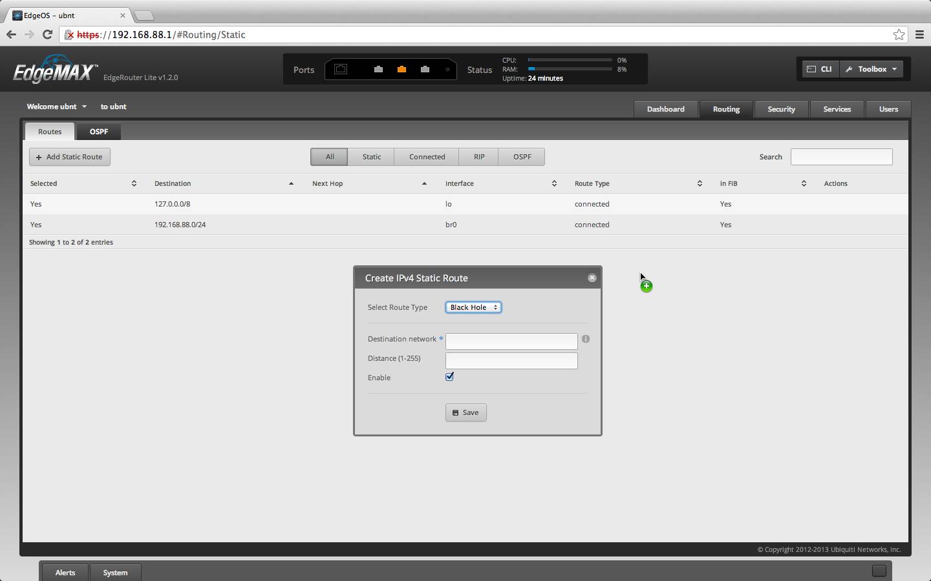The height and width of the screenshot is (581, 931).
Task: Click the Add Static Route button
Action: tap(70, 157)
